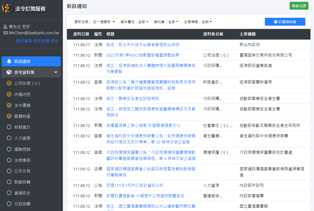Image resolution: width=314 pixels, height=211 pixels.
Task: Uncheck the 公司治理（G）checkmark icon
Action: point(9,83)
